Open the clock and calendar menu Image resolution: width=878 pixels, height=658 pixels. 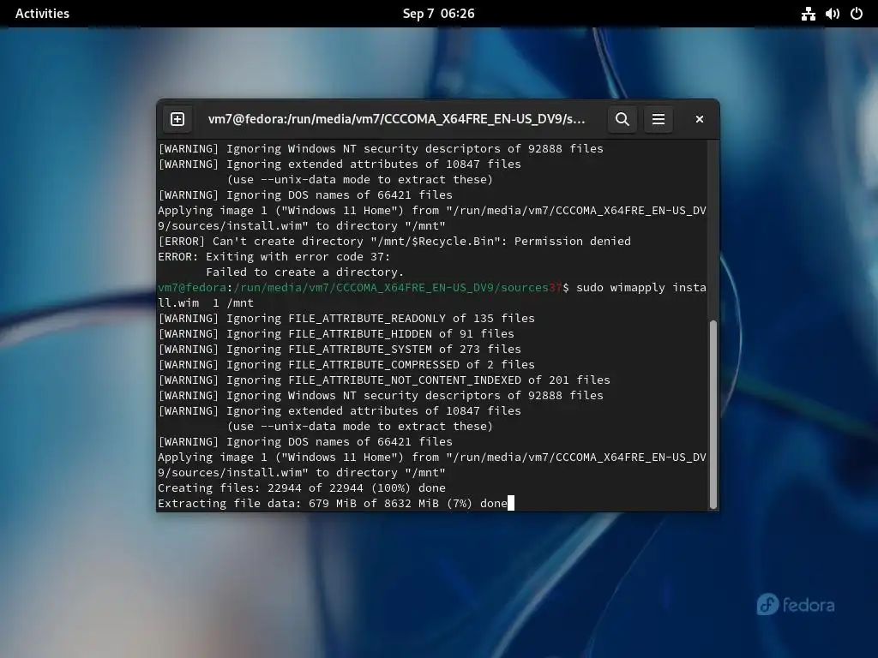pos(438,14)
